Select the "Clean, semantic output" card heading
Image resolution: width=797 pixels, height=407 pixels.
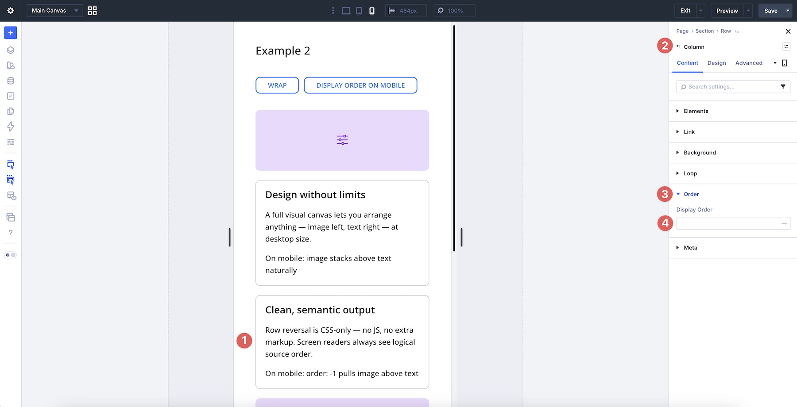pos(320,310)
